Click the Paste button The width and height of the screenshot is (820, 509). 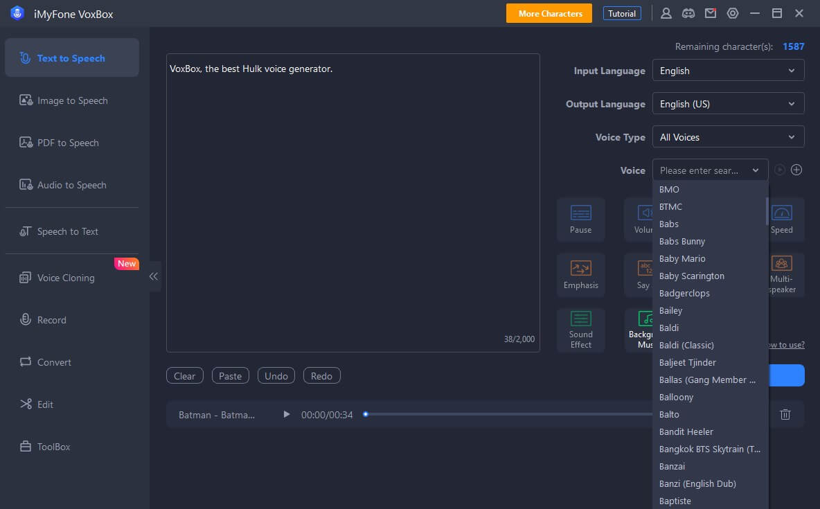(x=230, y=375)
